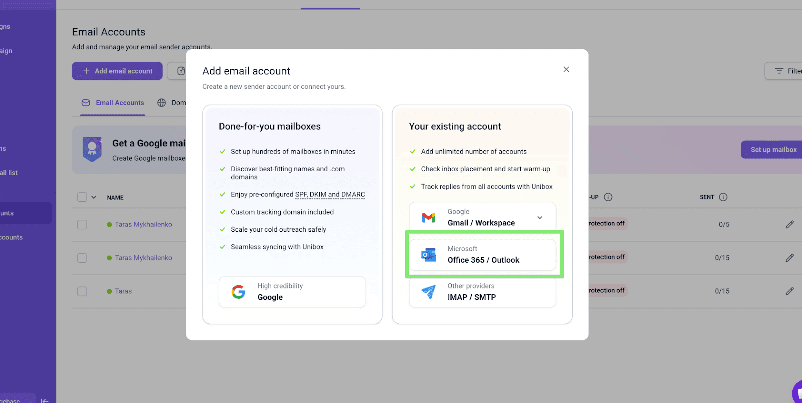Open the Domains tab globe
Viewport: 802px width, 403px height.
162,103
